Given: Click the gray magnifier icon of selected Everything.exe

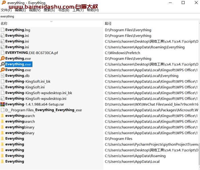Looking at the screenshot, I should click(x=3, y=64).
